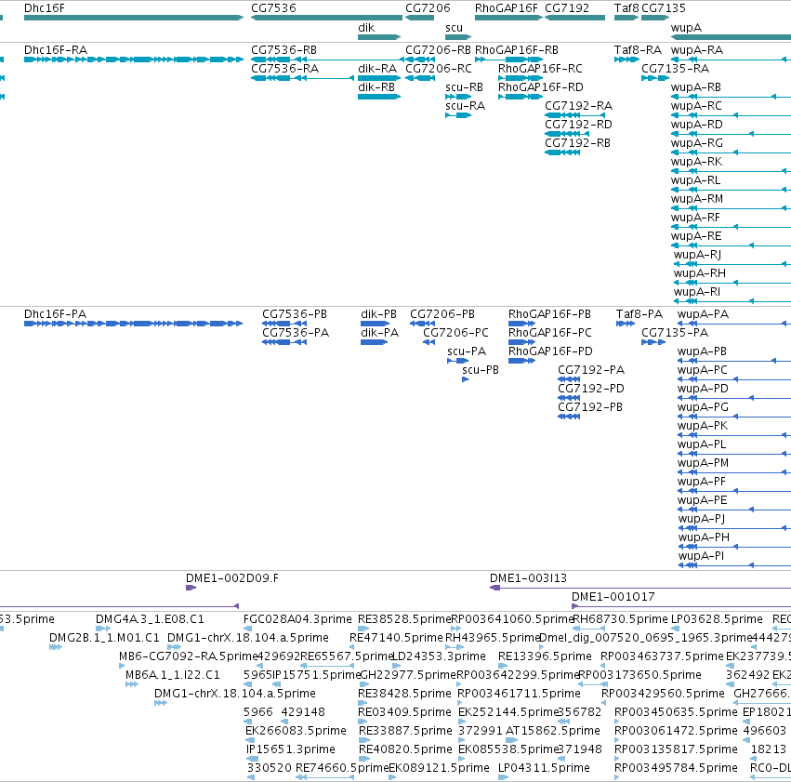The height and width of the screenshot is (782, 791).
Task: Open insertion DME1-002D09.F
Action: pyautogui.click(x=191, y=588)
